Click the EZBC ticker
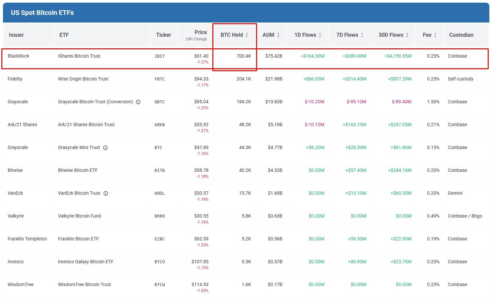Screen dimensions: 493x301 160,239
